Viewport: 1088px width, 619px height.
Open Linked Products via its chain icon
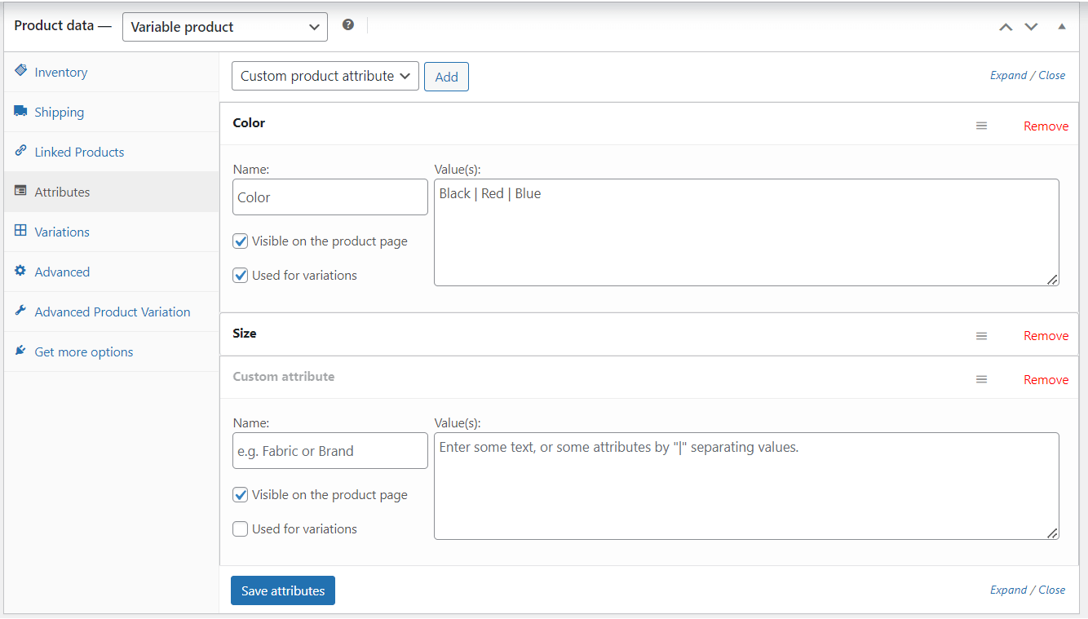(20, 152)
